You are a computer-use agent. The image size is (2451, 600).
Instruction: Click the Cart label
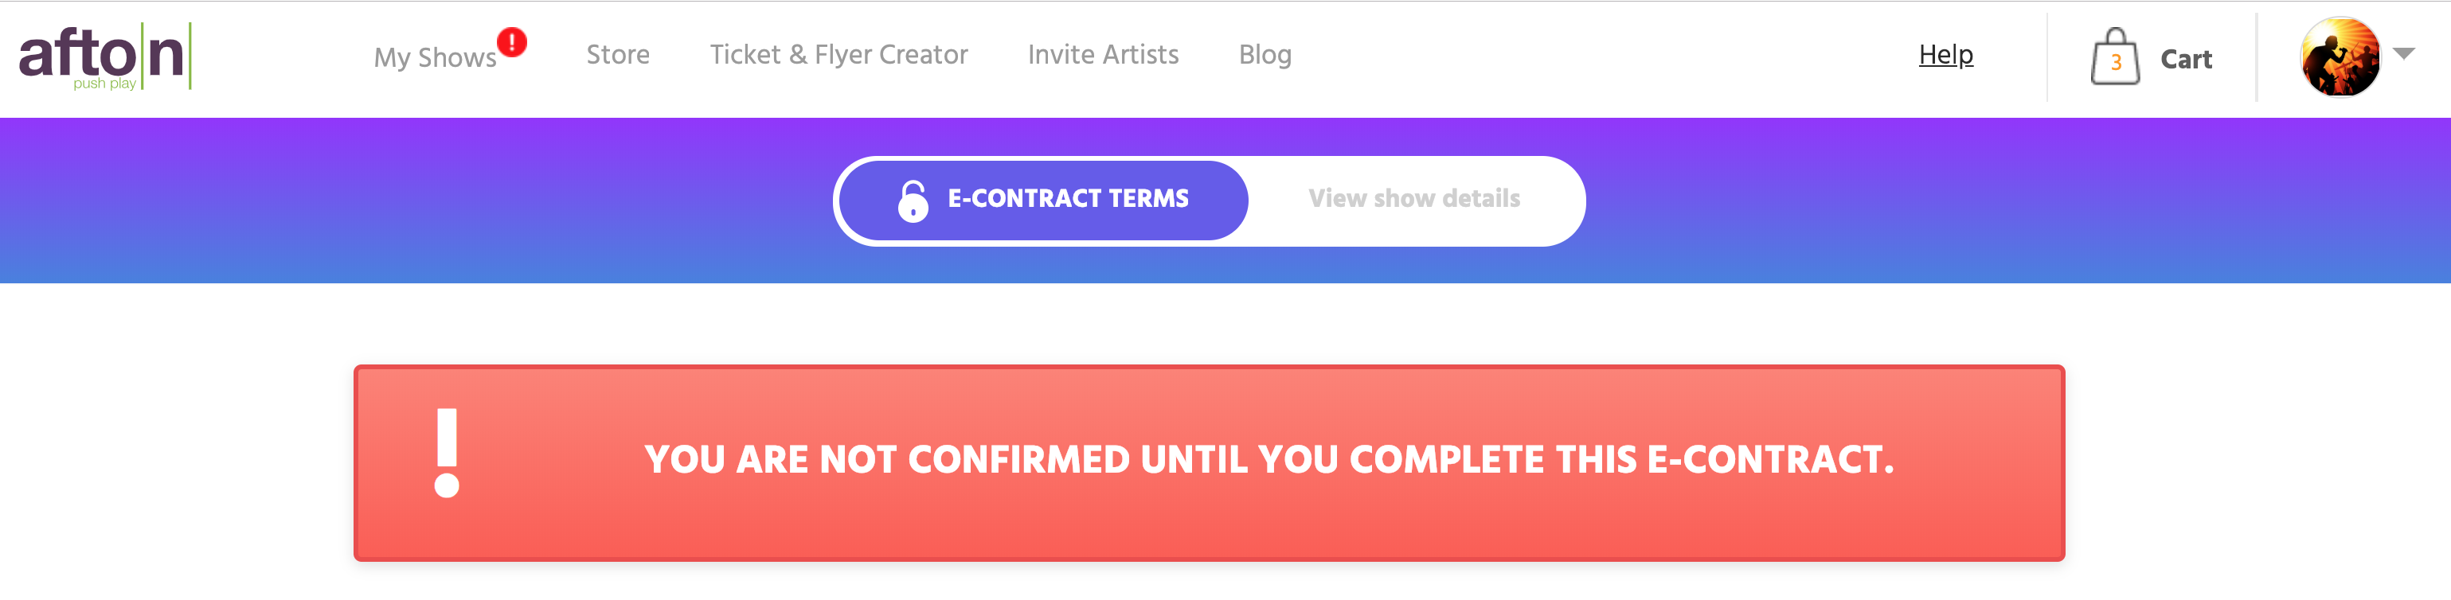click(x=2186, y=59)
